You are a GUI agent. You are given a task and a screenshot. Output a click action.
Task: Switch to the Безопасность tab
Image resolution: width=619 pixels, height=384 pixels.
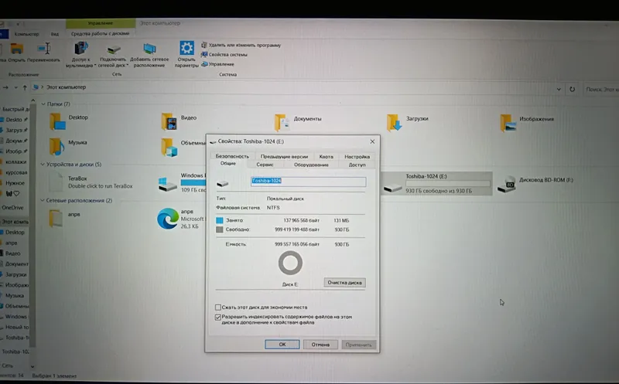(232, 157)
